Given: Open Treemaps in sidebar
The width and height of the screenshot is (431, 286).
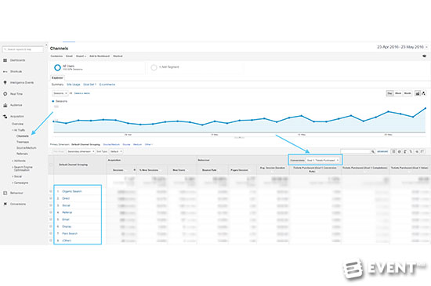Looking at the screenshot, I should 23,142.
